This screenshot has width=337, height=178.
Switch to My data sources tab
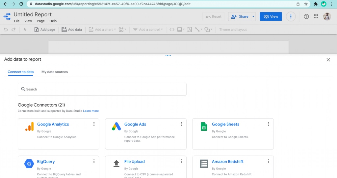click(55, 72)
